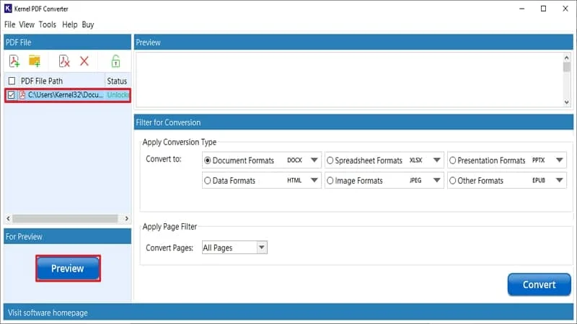Click the file list right scroll arrow
This screenshot has height=324, width=577.
[x=127, y=219]
